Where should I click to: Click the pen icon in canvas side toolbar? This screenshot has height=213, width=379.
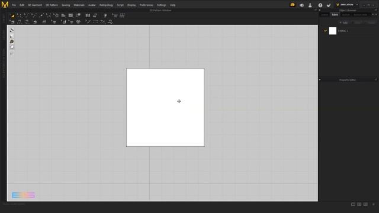[12, 30]
